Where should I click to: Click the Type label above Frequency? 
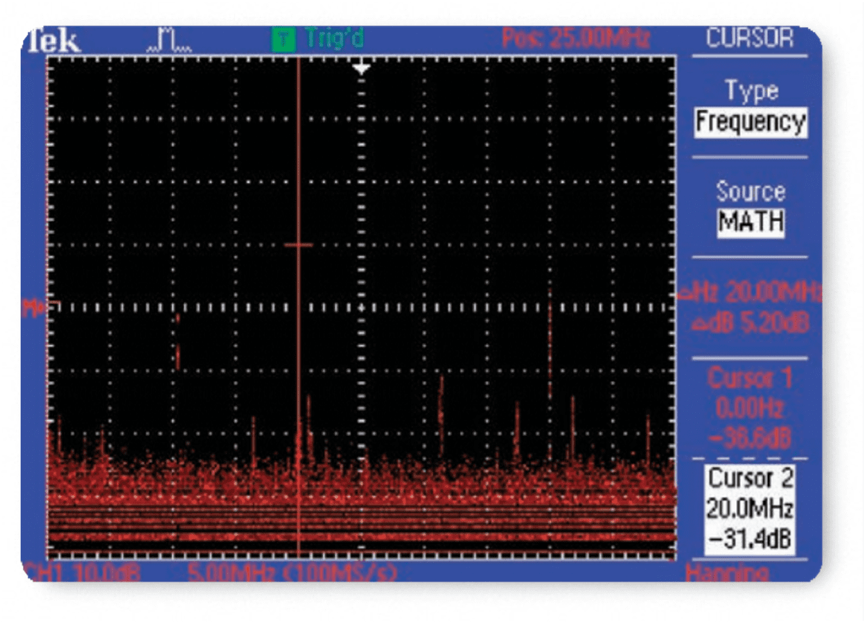click(x=750, y=90)
